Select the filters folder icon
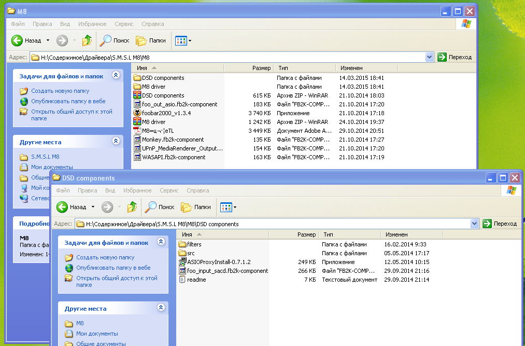The image size is (525, 346). pyautogui.click(x=182, y=244)
